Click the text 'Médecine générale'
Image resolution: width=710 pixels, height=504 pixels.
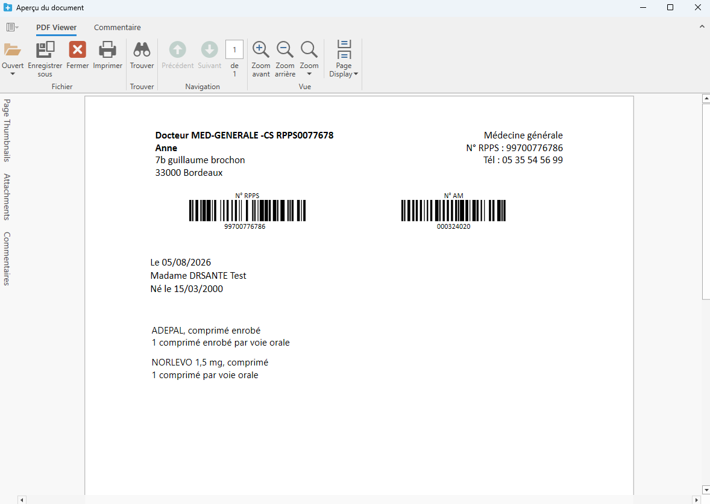click(523, 135)
